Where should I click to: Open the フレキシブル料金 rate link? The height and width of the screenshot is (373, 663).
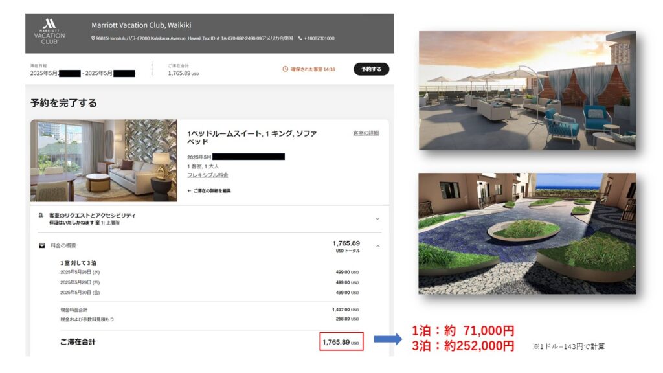pos(207,175)
